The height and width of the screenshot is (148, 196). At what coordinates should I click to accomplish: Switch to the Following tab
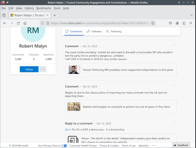(x=114, y=31)
